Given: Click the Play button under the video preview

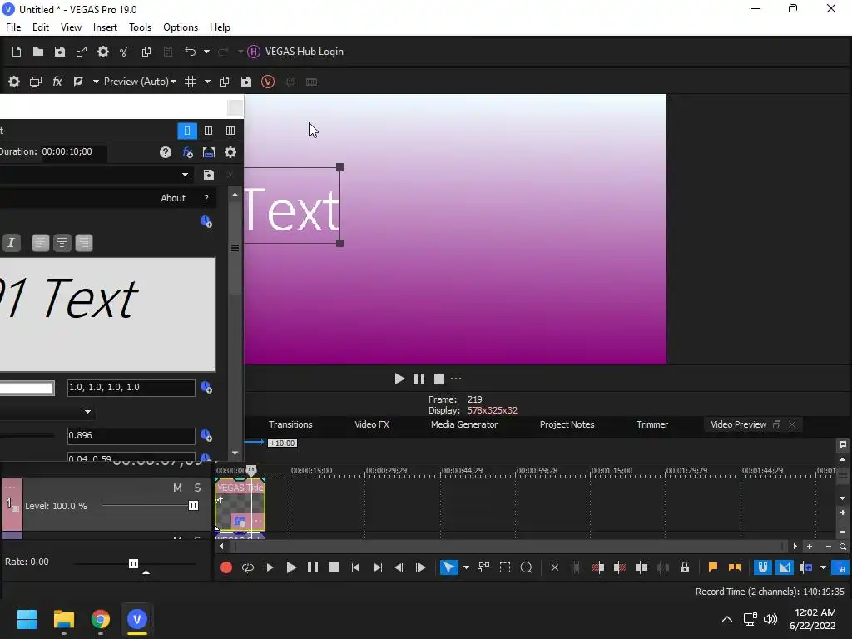Looking at the screenshot, I should pyautogui.click(x=399, y=379).
